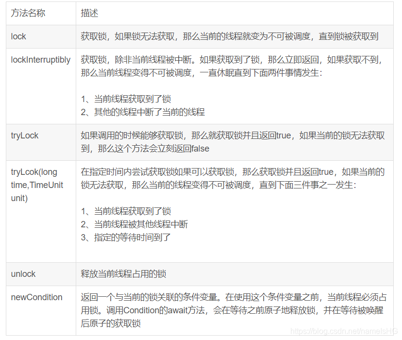402x340 pixels.
Task: Click line '2、当前线程被其他线程中断'
Action: pos(134,224)
